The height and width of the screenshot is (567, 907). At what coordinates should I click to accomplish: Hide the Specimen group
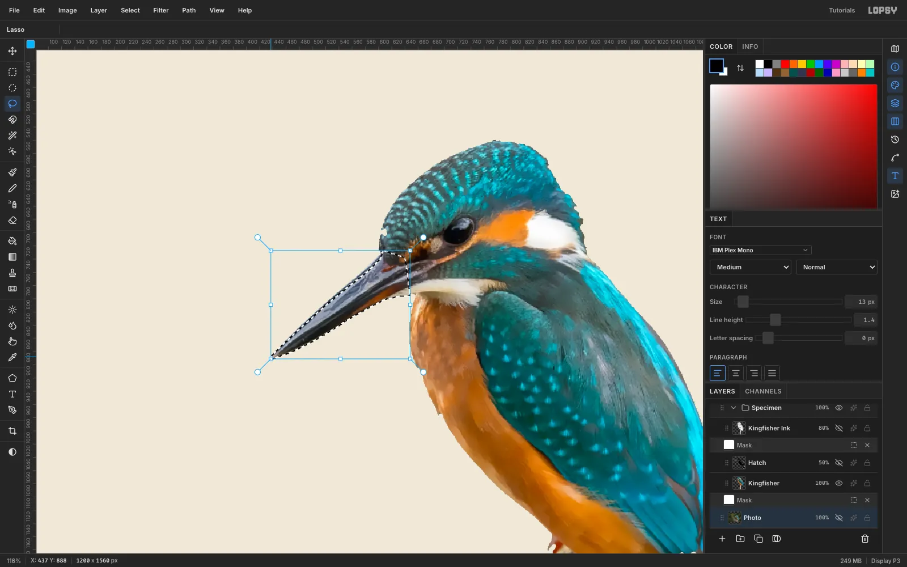tap(839, 408)
